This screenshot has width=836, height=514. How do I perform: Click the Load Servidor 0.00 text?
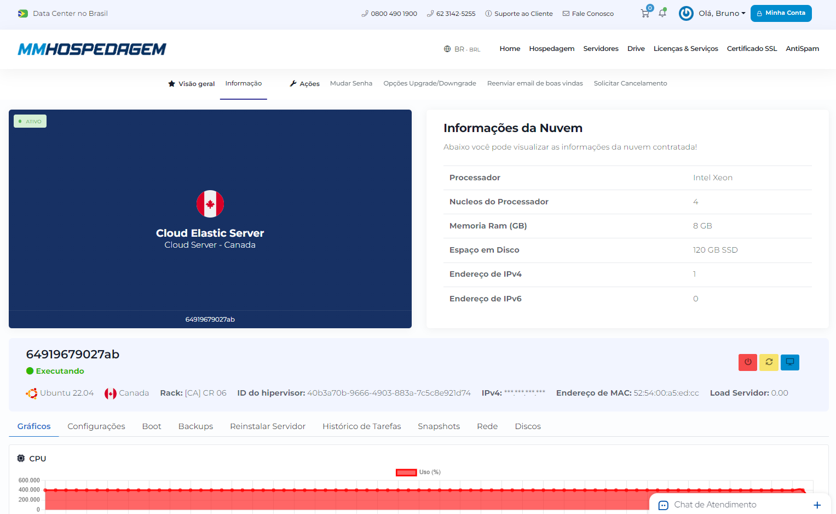coord(749,393)
